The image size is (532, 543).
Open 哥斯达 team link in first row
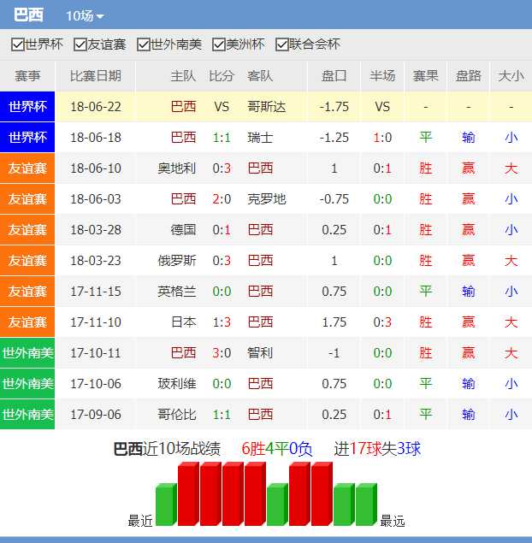(266, 107)
